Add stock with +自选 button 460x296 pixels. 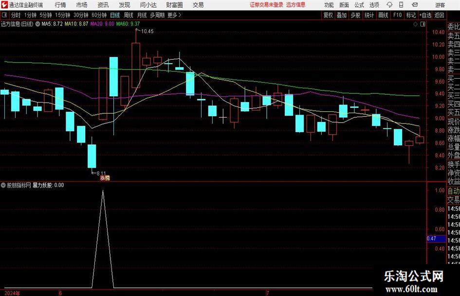click(x=425, y=15)
